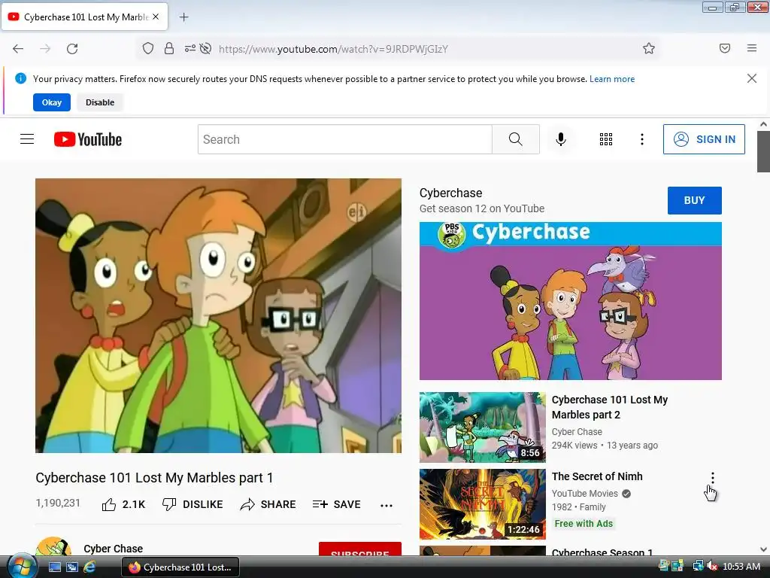The width and height of the screenshot is (770, 578).
Task: Click the 1,190,231 view count
Action: coord(58,503)
